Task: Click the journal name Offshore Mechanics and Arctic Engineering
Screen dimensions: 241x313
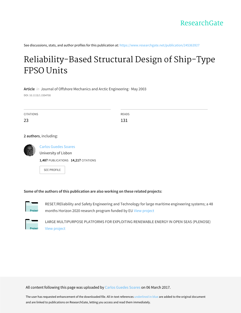Action: 85,89
